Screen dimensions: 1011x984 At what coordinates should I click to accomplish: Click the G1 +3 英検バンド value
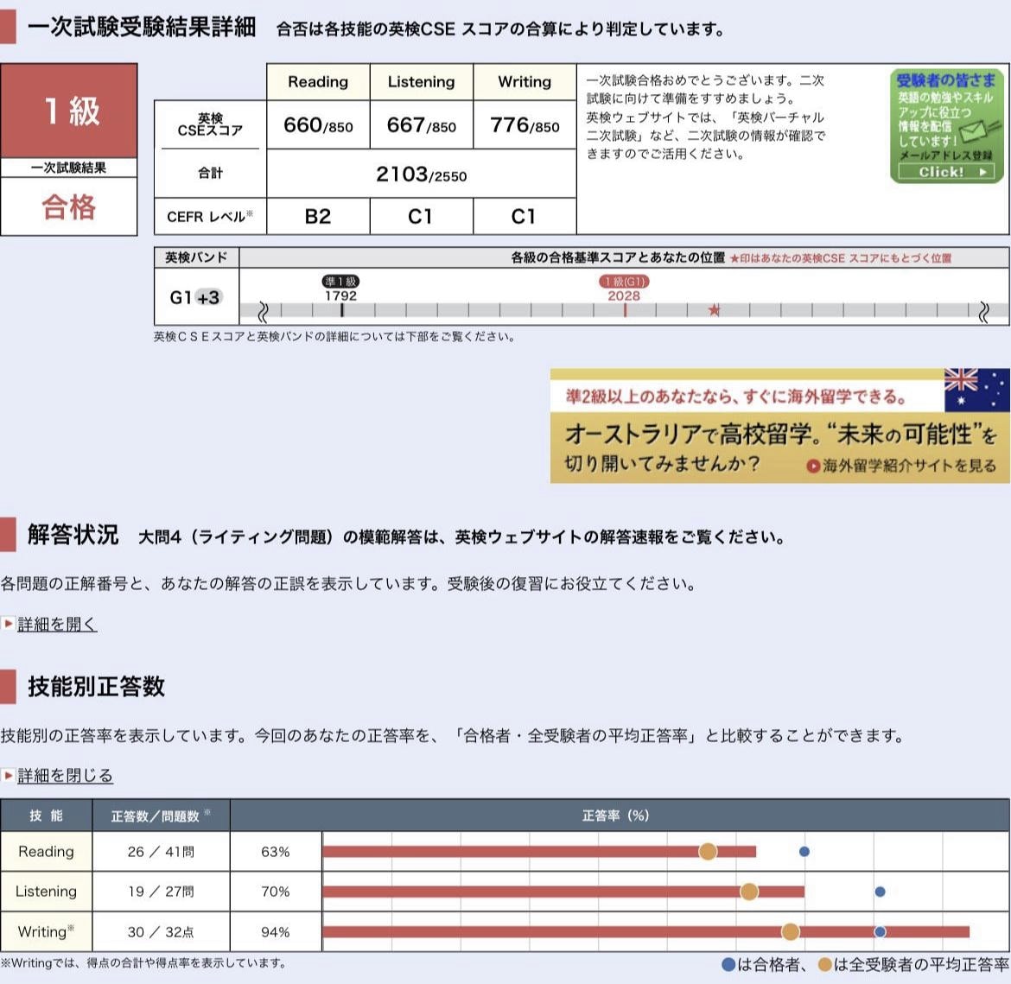[195, 297]
